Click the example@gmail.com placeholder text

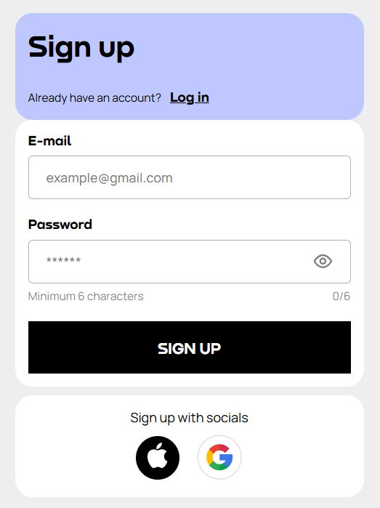(109, 178)
